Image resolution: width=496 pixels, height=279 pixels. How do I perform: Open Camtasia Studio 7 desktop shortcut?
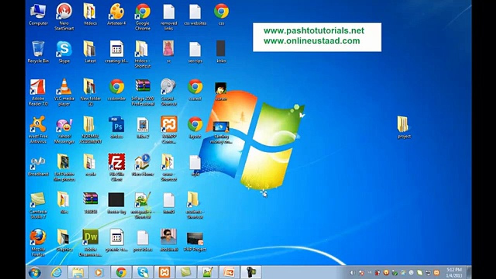(38, 205)
